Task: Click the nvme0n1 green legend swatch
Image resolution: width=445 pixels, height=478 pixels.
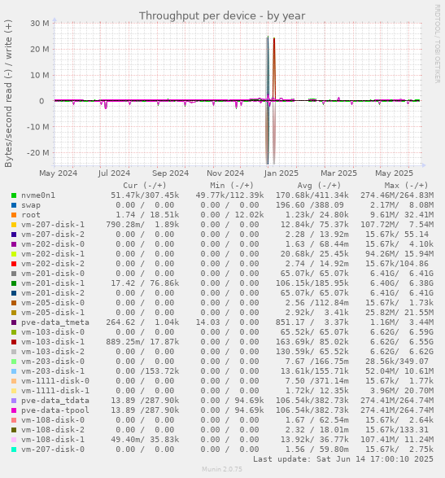Action: 14,195
